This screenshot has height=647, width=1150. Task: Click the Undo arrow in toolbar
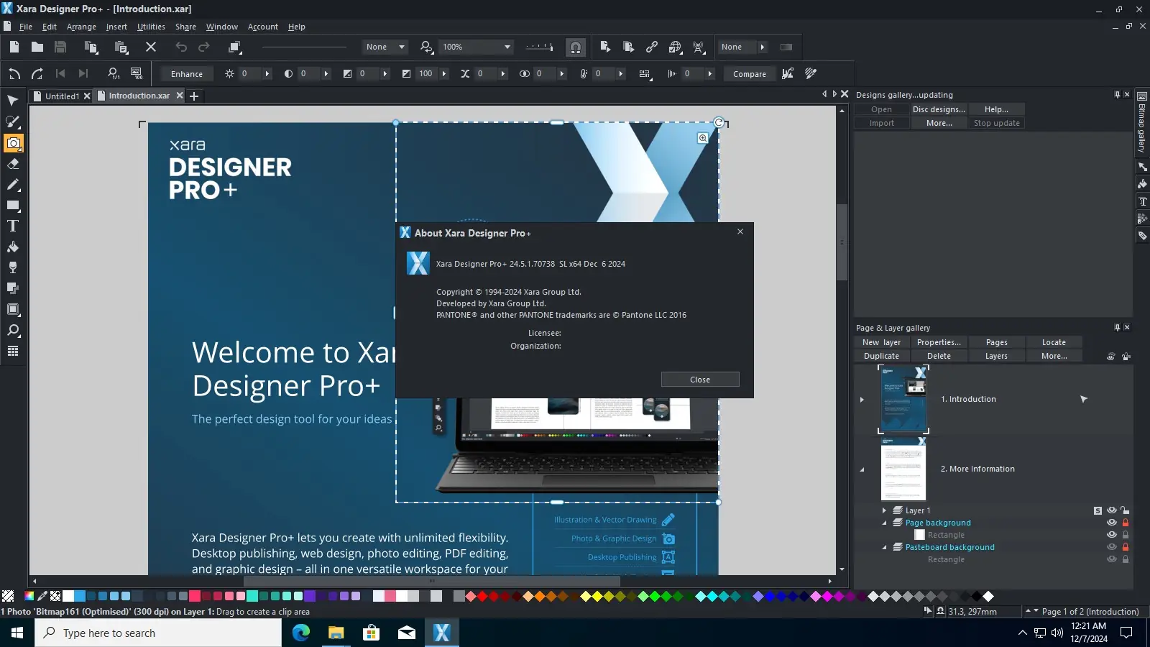[x=181, y=47]
